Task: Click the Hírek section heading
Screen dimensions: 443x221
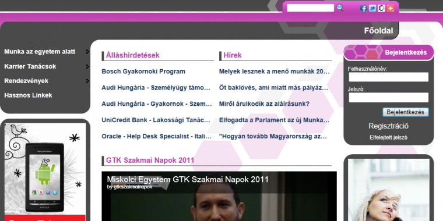Action: 233,55
